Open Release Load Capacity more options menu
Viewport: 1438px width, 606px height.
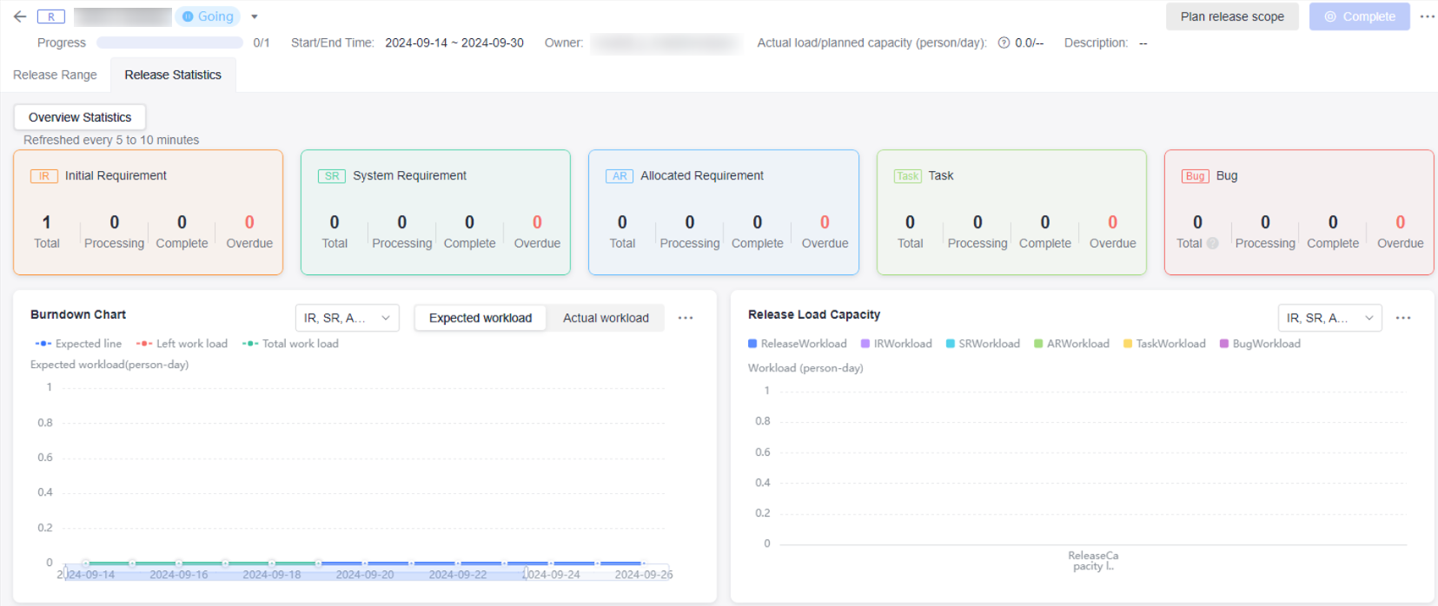coord(1402,318)
